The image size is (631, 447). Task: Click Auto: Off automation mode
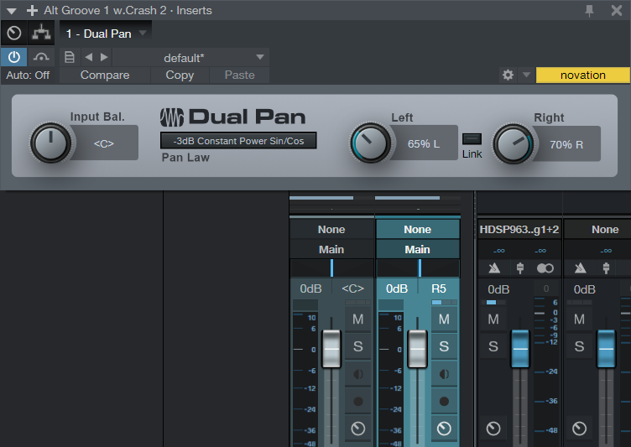(29, 75)
